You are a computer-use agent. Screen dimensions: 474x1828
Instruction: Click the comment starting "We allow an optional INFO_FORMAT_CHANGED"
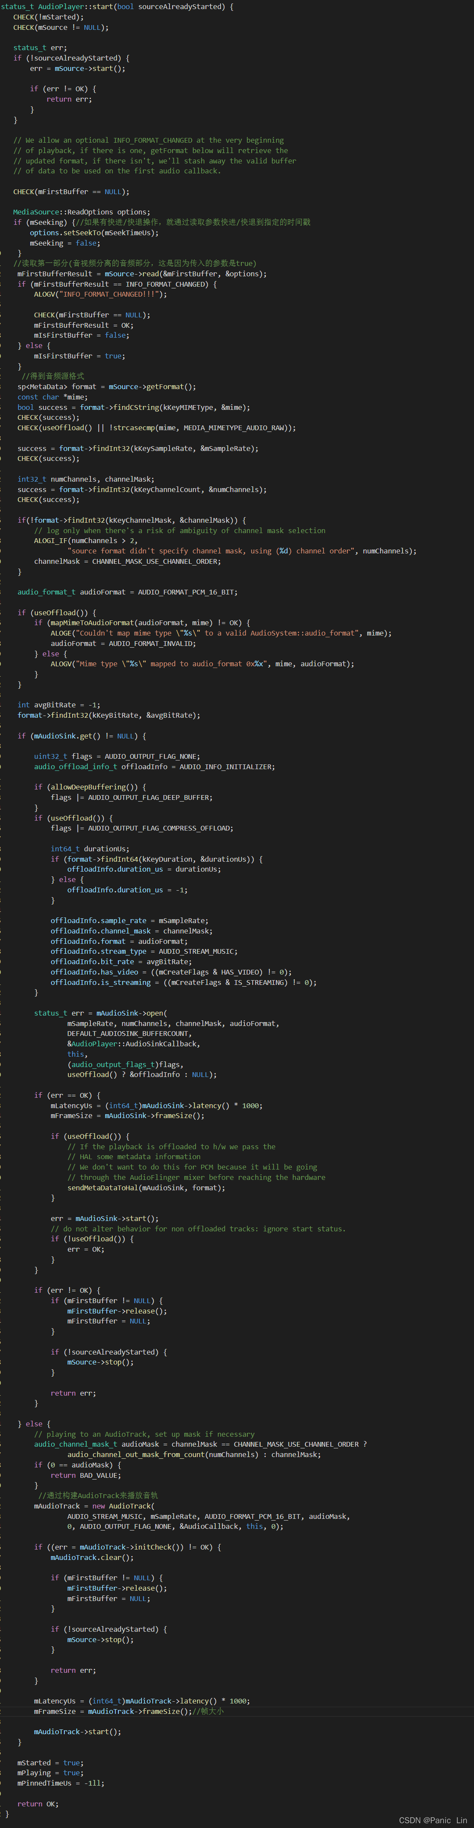click(148, 141)
